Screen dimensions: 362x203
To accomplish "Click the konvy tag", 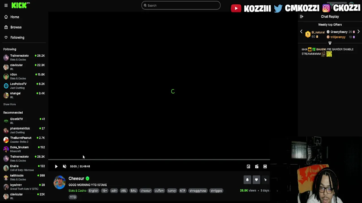I will tap(172, 191).
